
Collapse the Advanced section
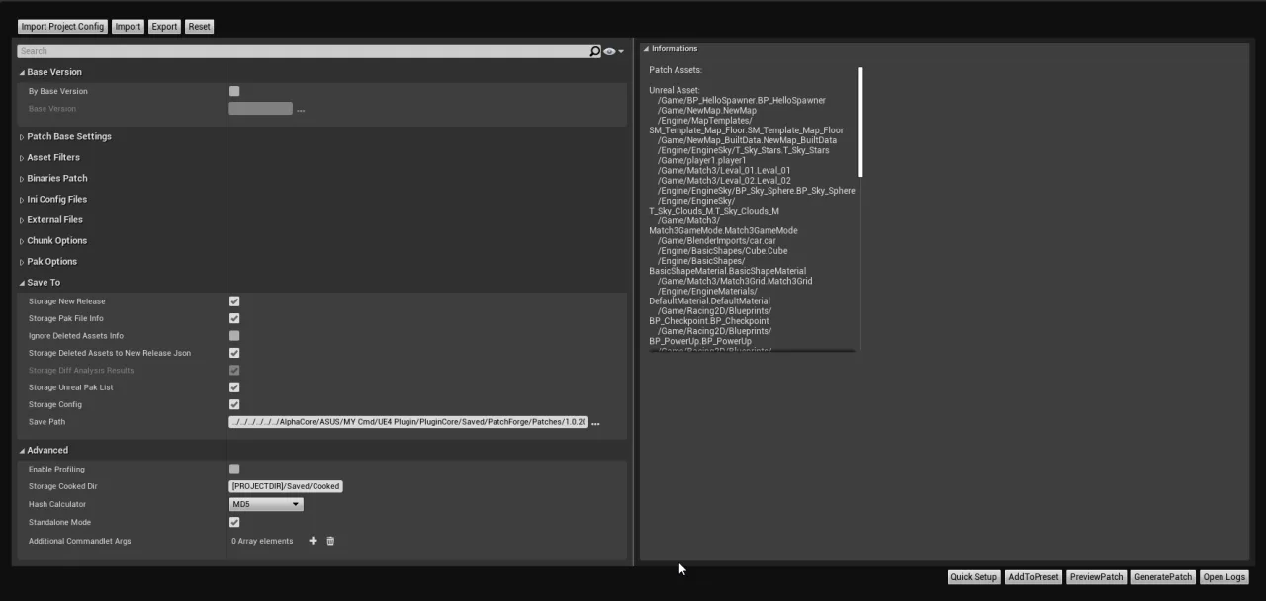point(22,451)
